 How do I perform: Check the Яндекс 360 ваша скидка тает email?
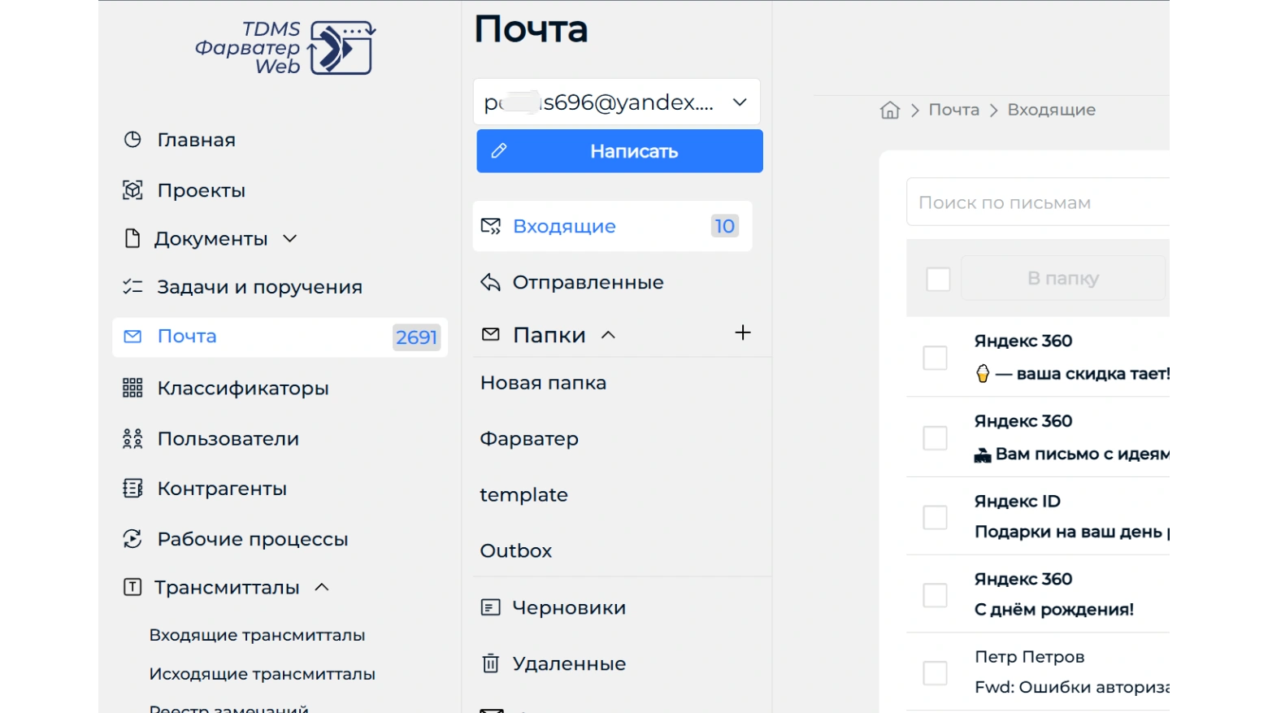click(935, 358)
